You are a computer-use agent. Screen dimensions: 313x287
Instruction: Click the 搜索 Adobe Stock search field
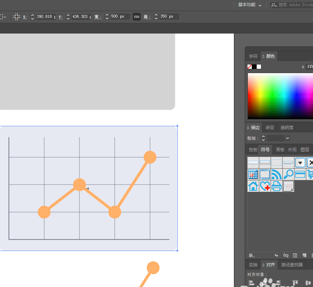(292, 5)
